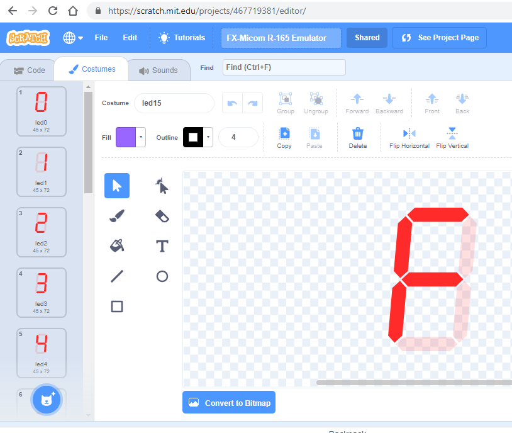Pick the Eraser tool
Screen dimensions: 512x433
coord(162,216)
